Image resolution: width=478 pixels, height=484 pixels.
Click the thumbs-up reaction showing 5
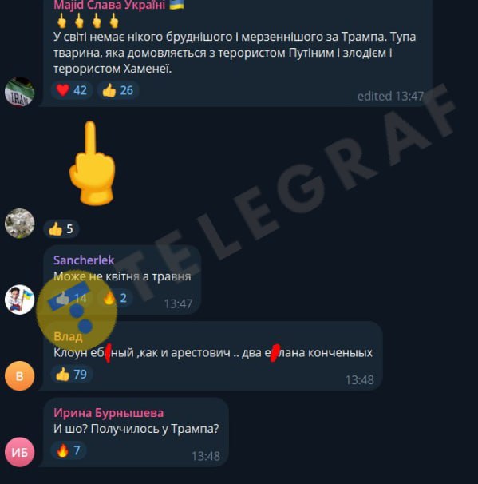coord(61,229)
